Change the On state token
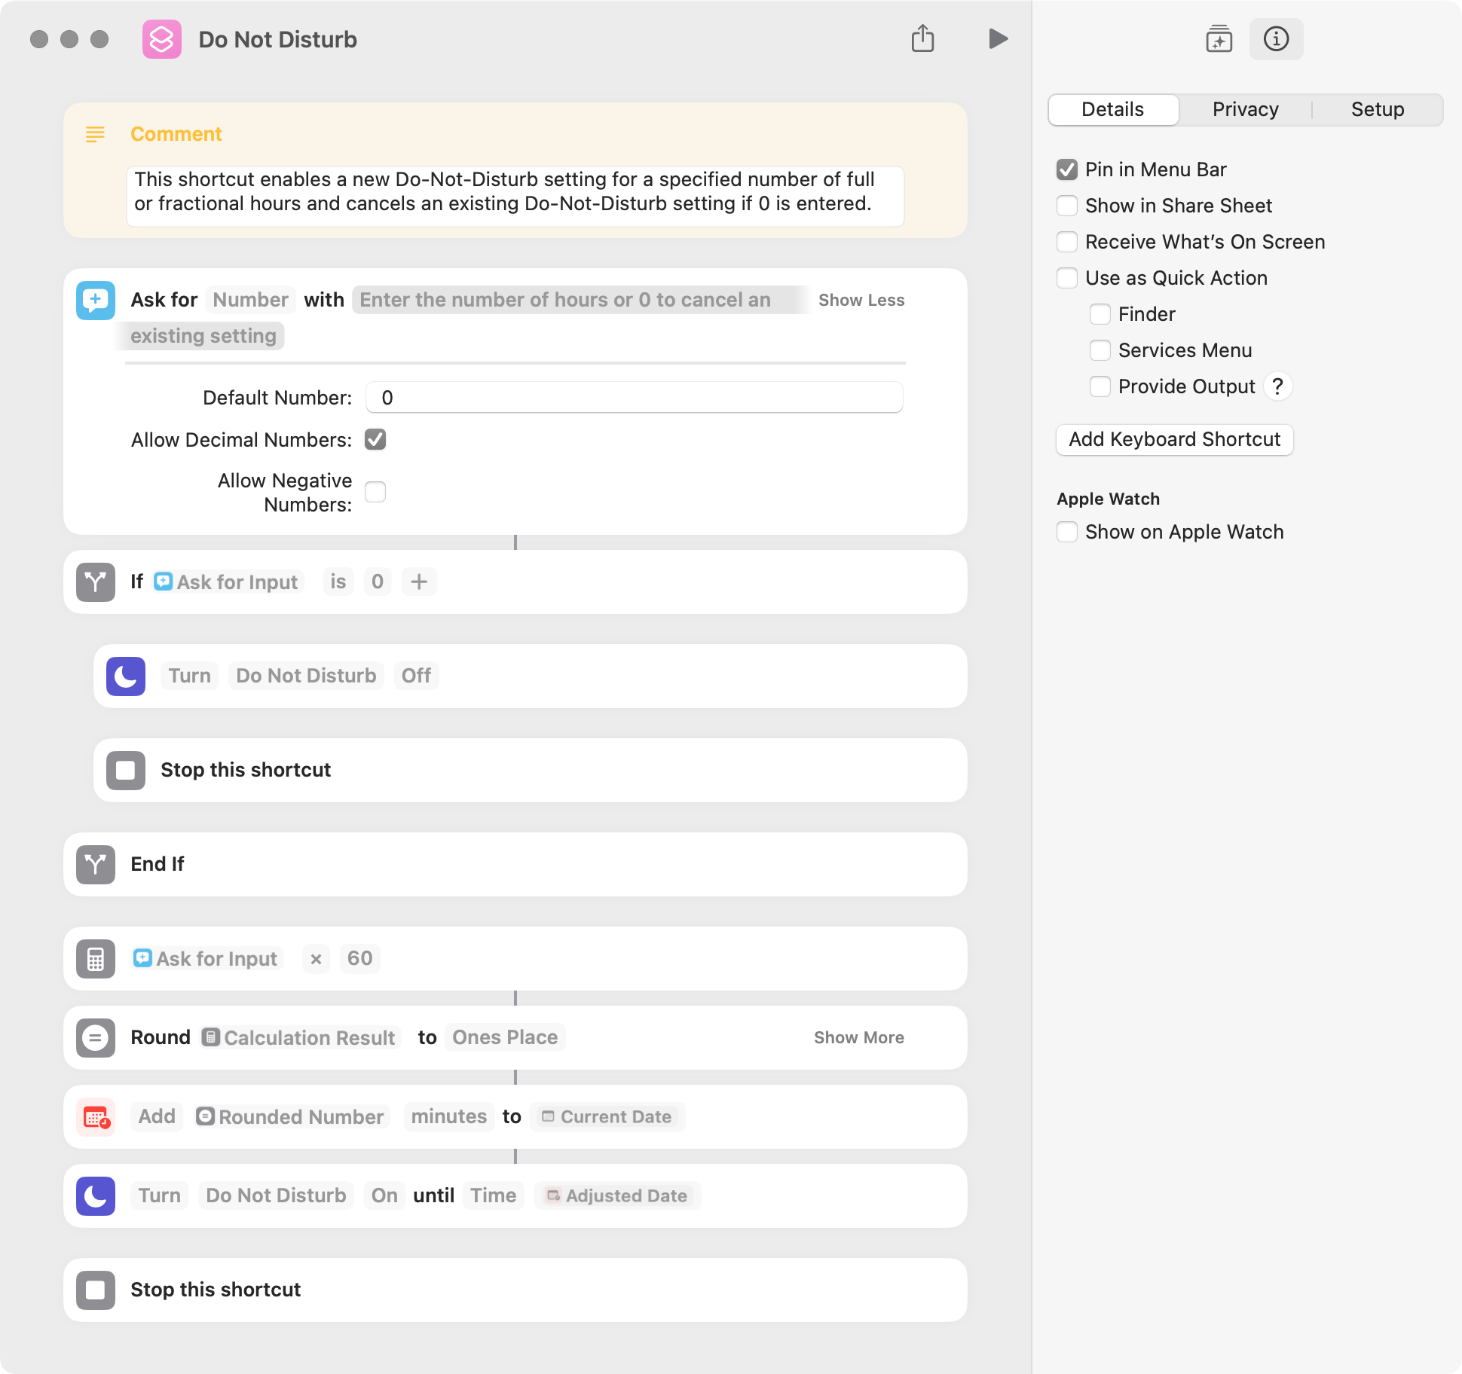The height and width of the screenshot is (1374, 1462). point(384,1195)
